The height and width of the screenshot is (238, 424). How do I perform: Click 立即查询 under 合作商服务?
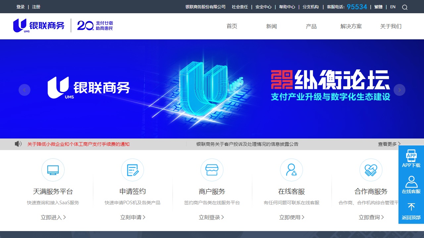click(x=371, y=217)
